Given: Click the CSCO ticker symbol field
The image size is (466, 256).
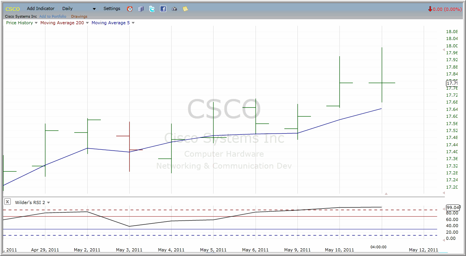Looking at the screenshot, I should 13,9.
